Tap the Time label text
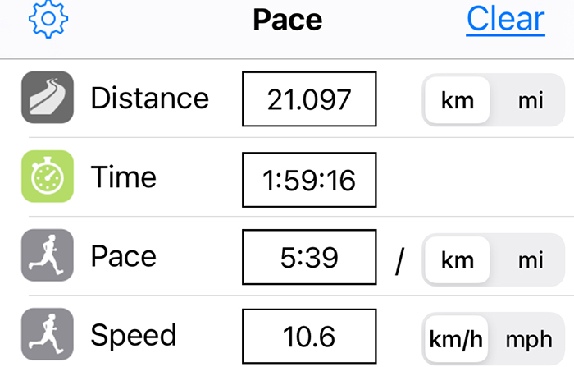 (124, 177)
